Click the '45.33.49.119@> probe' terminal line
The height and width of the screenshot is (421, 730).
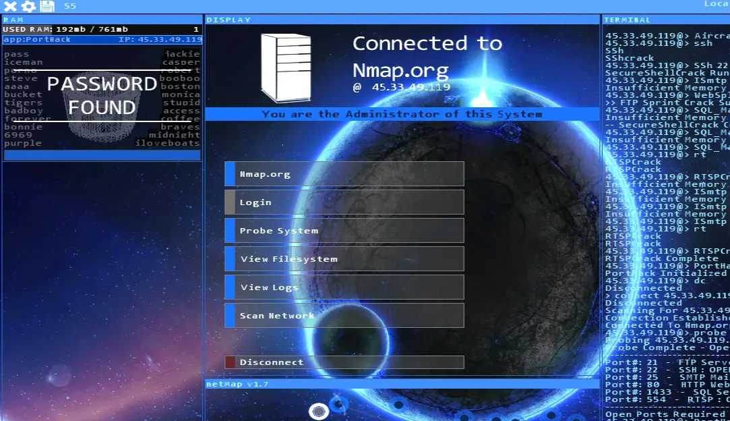click(666, 333)
